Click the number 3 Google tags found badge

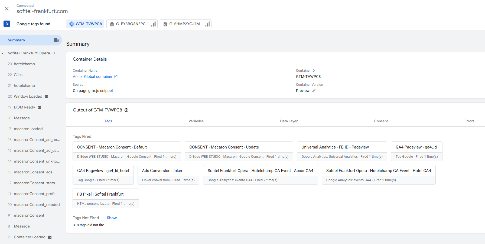click(x=7, y=24)
